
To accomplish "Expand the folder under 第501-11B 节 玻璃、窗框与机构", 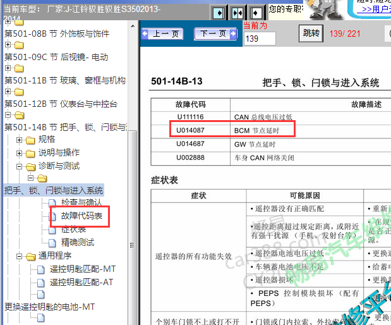I will [8, 91].
